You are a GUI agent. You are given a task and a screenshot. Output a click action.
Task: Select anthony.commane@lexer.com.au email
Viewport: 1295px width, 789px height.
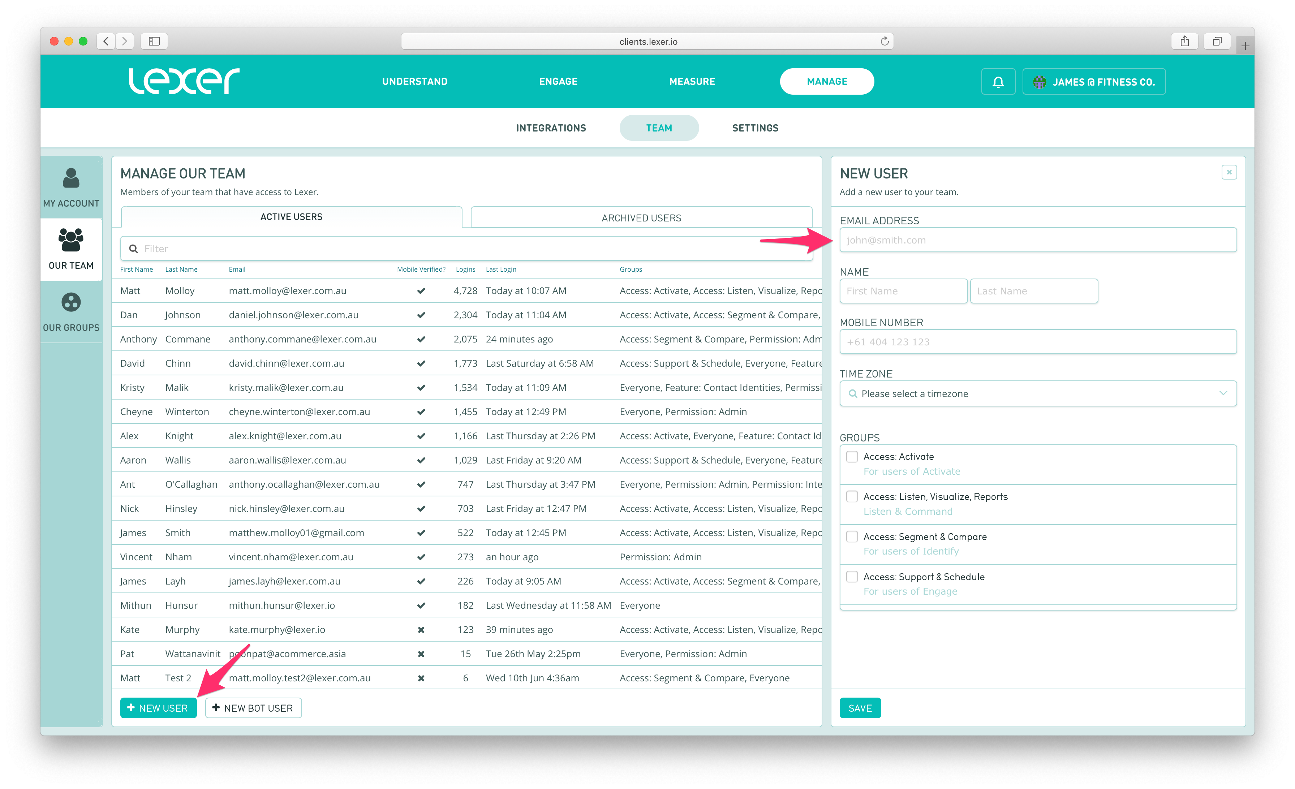pos(302,339)
